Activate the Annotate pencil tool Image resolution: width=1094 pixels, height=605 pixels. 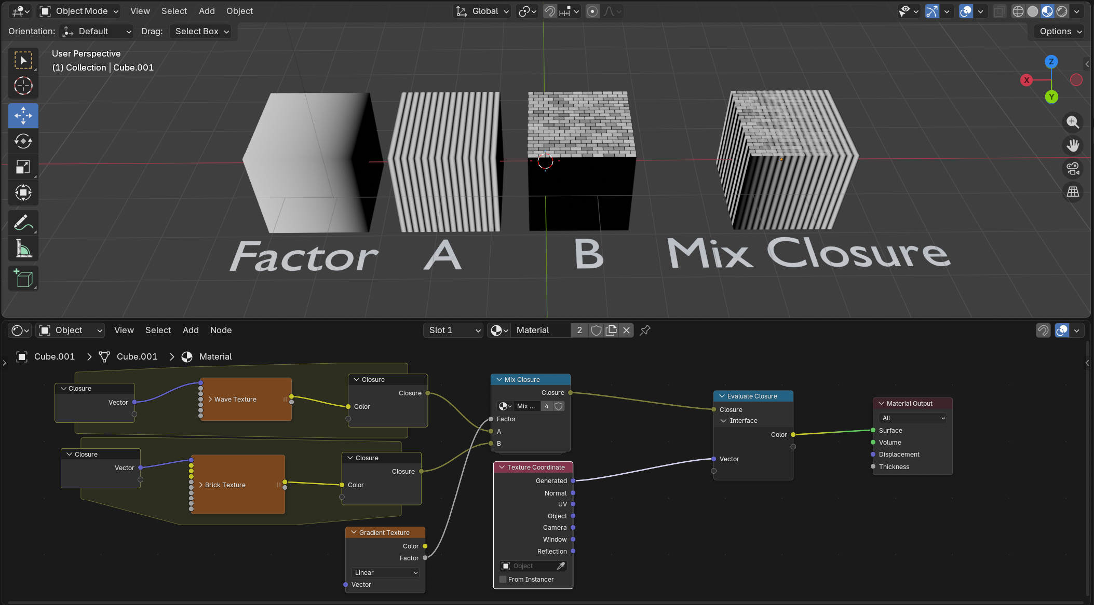[23, 223]
